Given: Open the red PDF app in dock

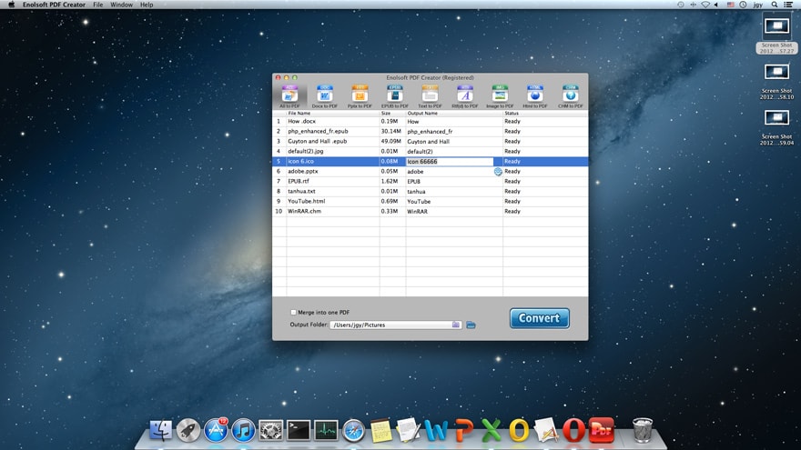Looking at the screenshot, I should (x=602, y=430).
